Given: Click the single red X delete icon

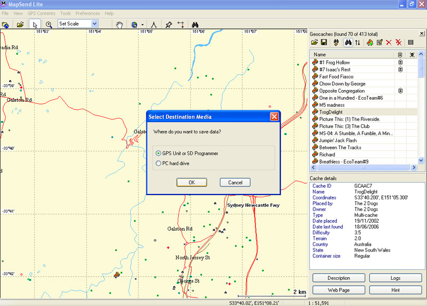Looking at the screenshot, I should pyautogui.click(x=389, y=42).
